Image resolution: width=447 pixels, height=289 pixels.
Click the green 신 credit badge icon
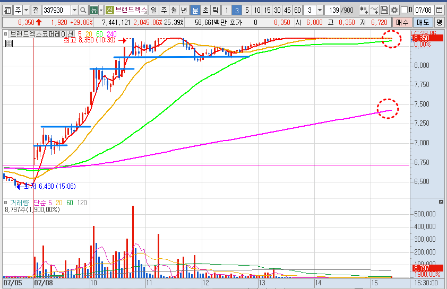(109, 11)
